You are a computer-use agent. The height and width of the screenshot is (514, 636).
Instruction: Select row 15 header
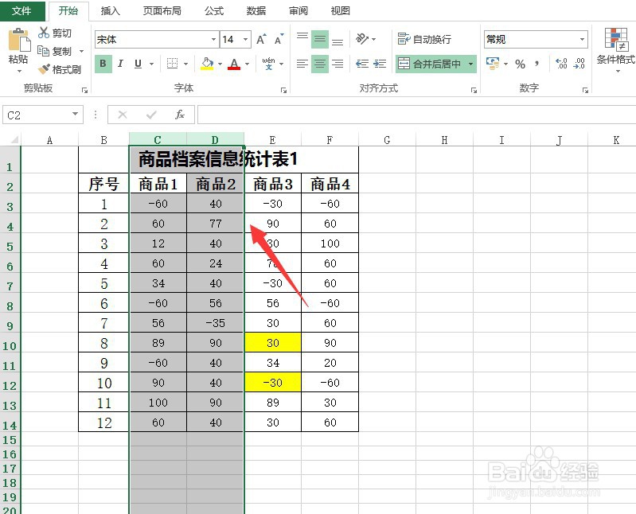click(x=10, y=440)
